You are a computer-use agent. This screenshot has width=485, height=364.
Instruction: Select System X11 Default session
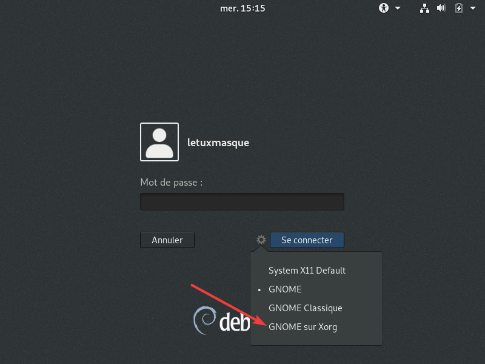tap(316, 271)
